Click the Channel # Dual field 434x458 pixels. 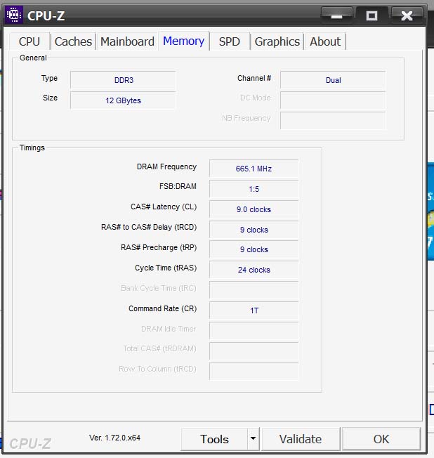(x=333, y=80)
